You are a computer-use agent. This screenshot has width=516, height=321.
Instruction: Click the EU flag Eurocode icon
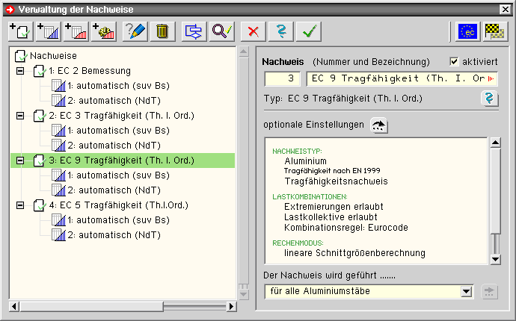click(467, 31)
